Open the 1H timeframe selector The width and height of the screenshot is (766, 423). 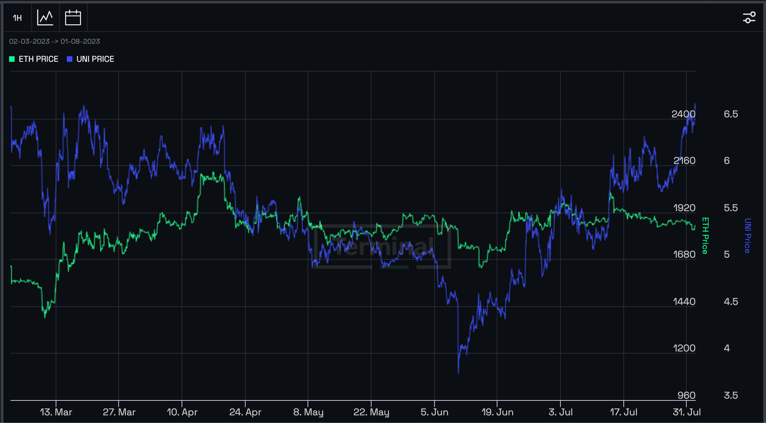(x=17, y=18)
